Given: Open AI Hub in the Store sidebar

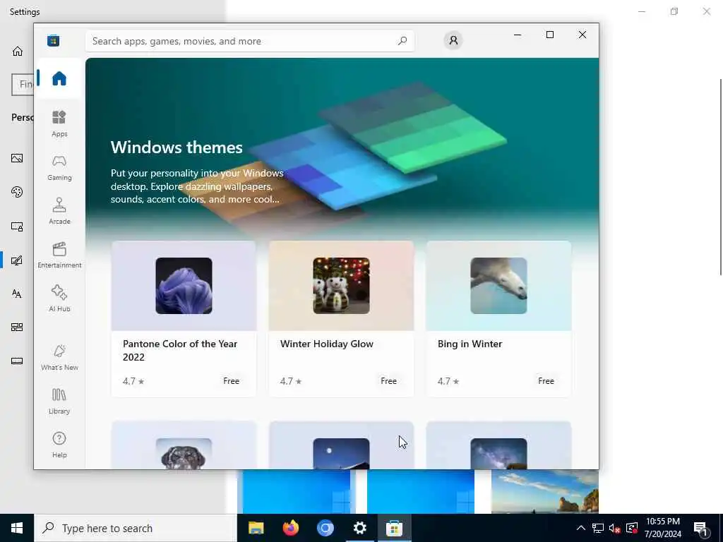Looking at the screenshot, I should pos(59,299).
